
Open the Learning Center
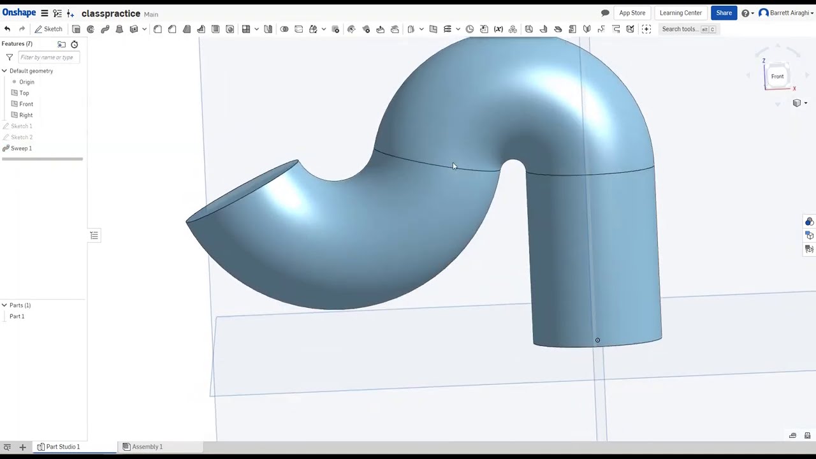point(680,13)
